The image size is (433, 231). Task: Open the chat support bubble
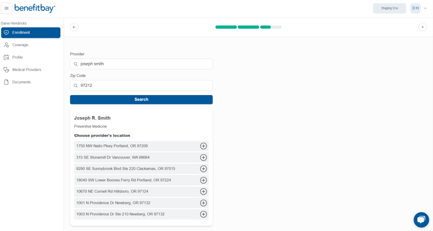point(421,220)
